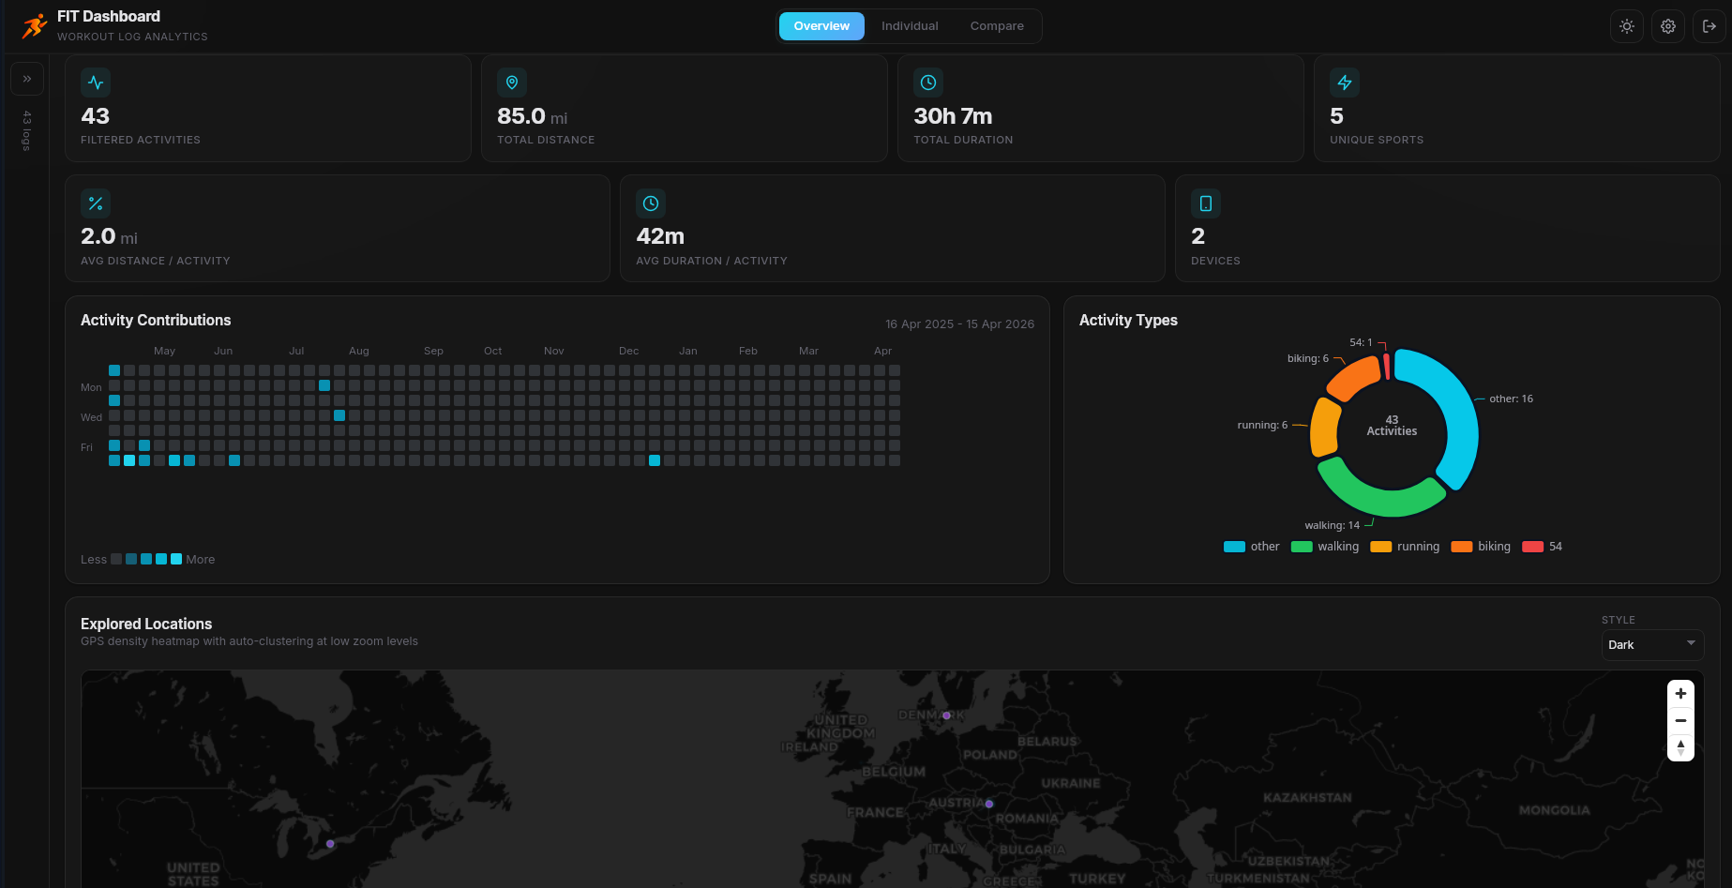Select the pulse icon on Filtered Activities card
This screenshot has width=1732, height=888.
pos(96,83)
